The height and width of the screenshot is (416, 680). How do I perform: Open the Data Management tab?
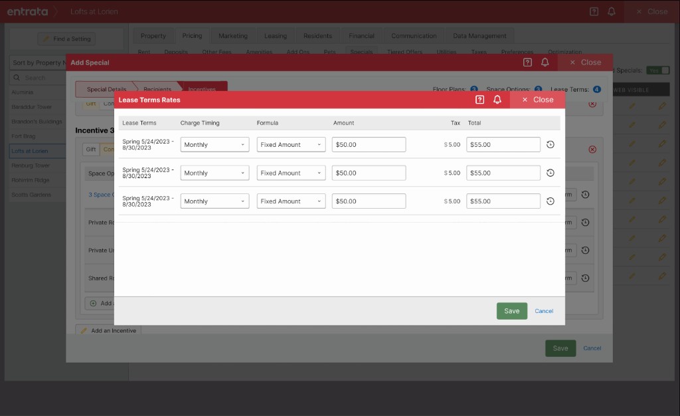click(x=479, y=36)
